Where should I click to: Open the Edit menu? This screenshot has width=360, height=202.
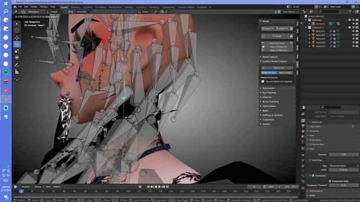pos(26,7)
